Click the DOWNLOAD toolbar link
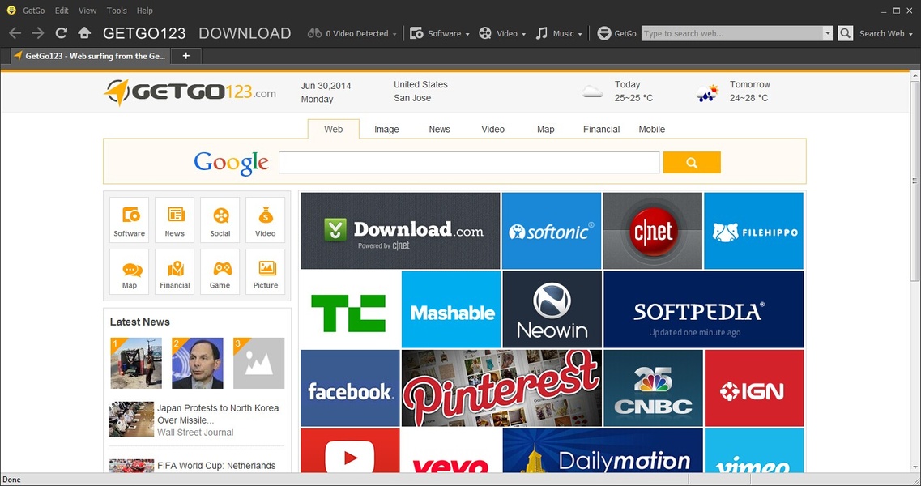Viewport: 921px width, 486px height. pyautogui.click(x=245, y=33)
